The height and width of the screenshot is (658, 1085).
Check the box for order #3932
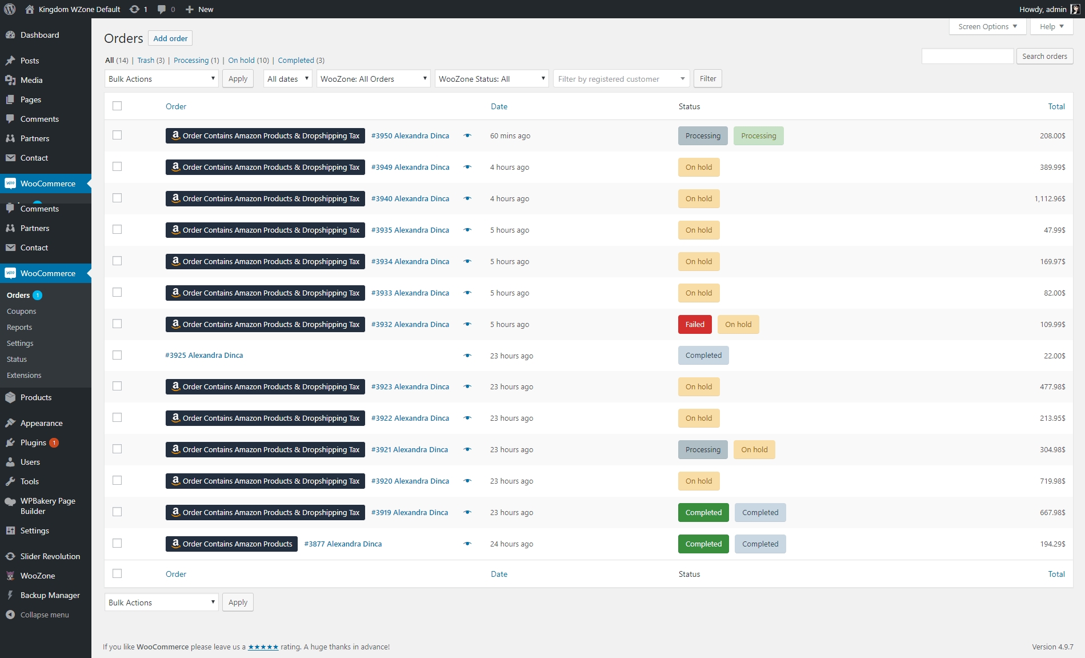pyautogui.click(x=117, y=324)
